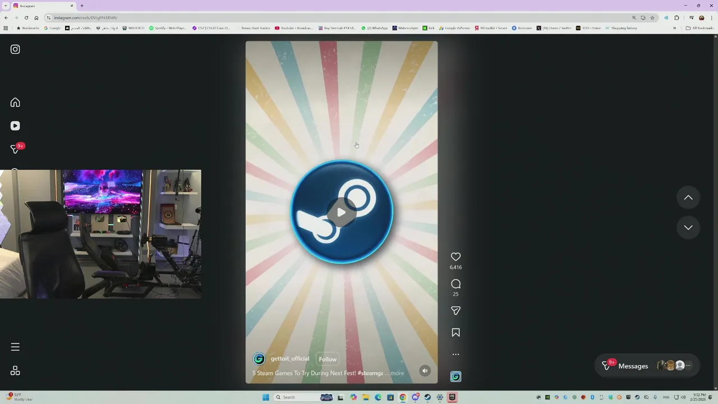
Task: Go to the next reel
Action: tap(688, 227)
